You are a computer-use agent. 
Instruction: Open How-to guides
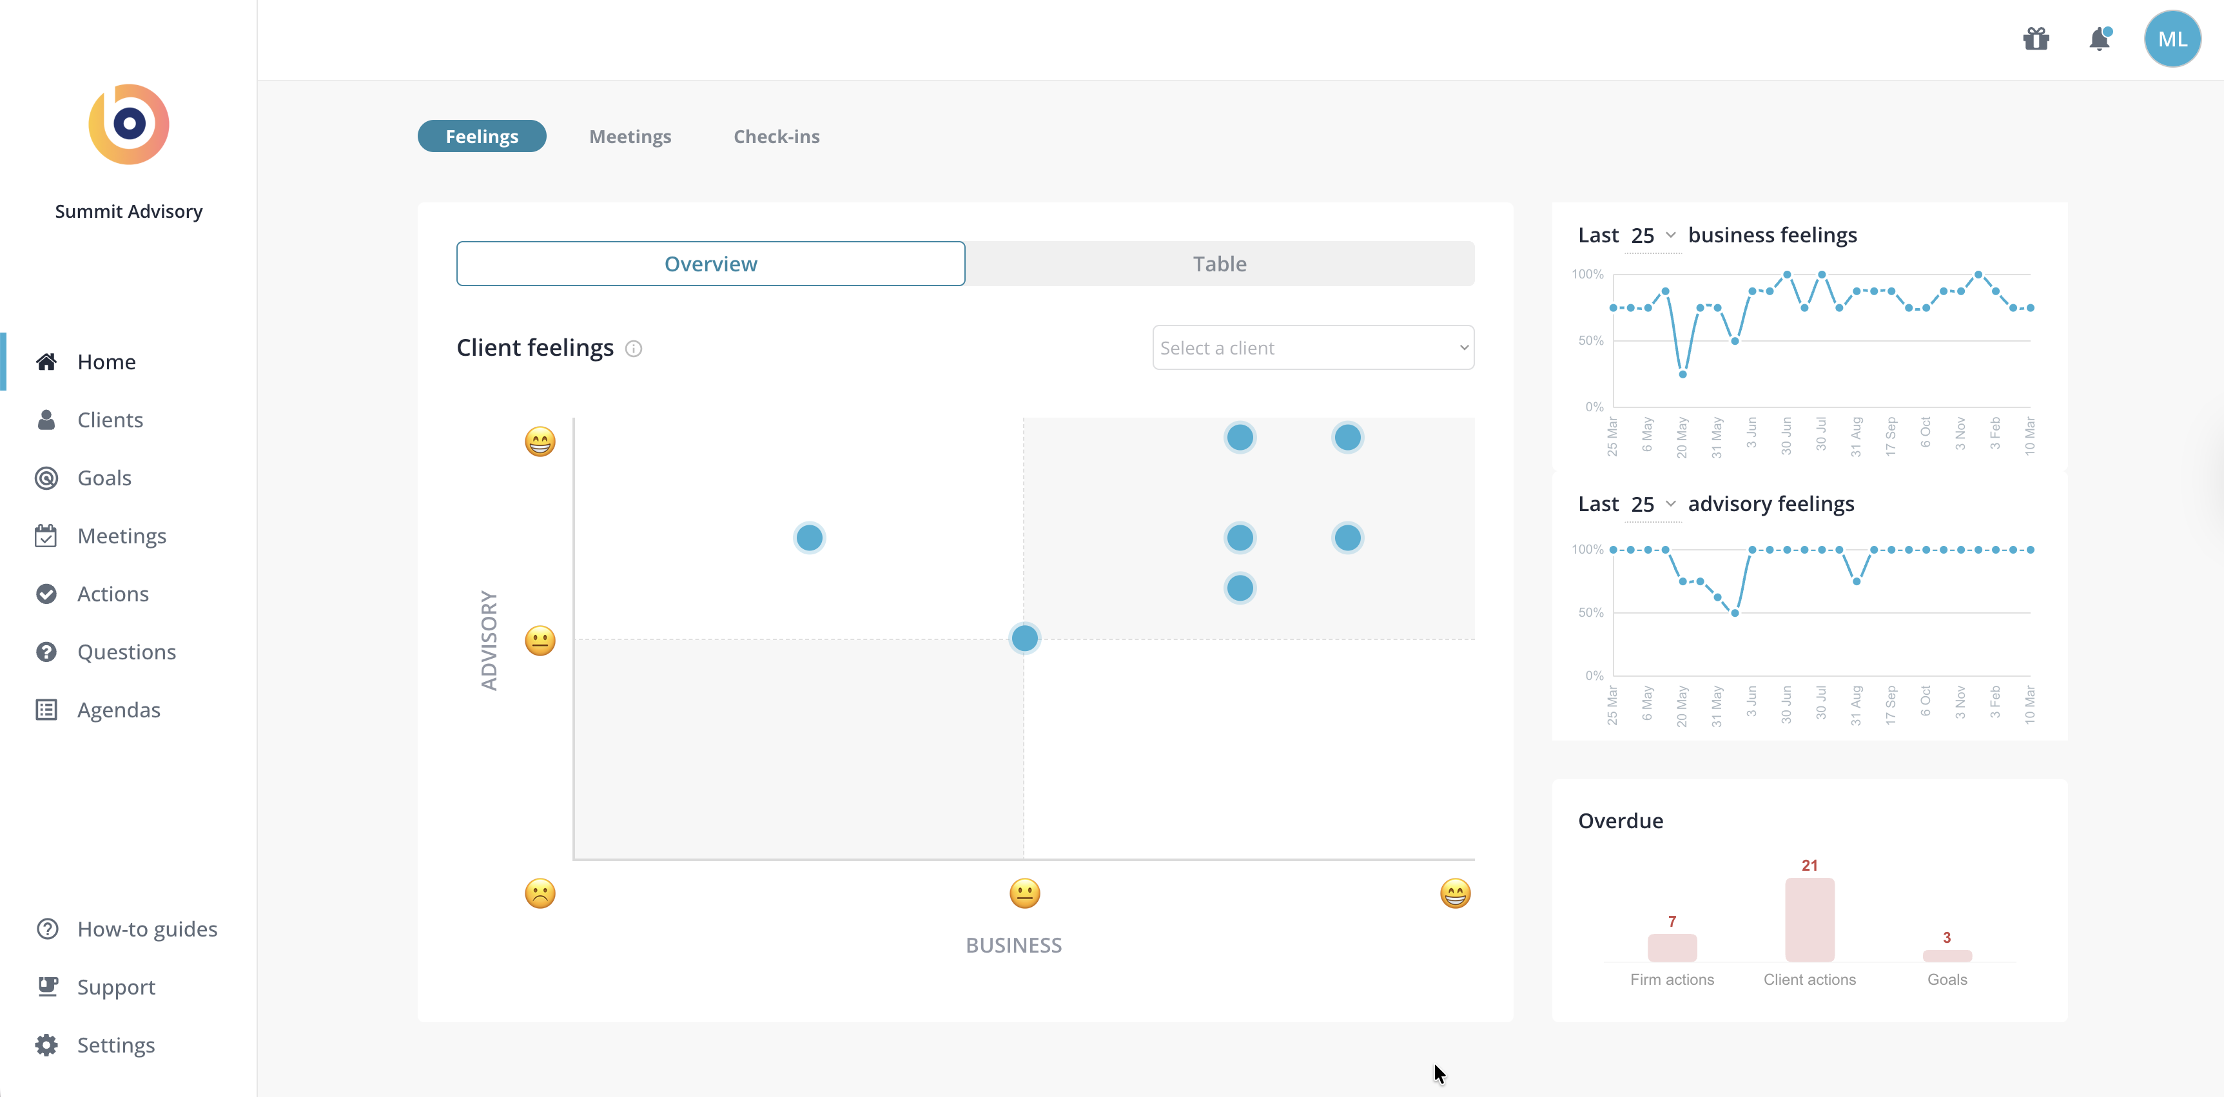pos(147,929)
